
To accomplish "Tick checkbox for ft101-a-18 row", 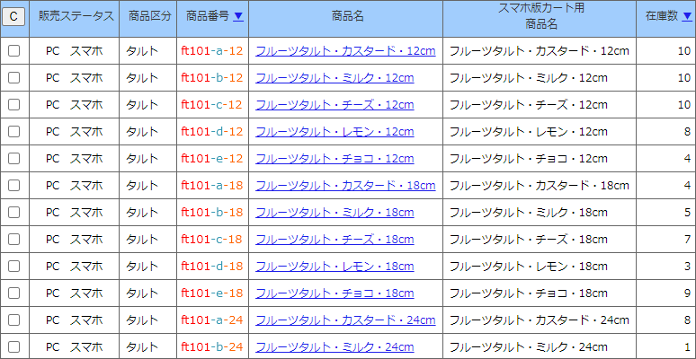I will (x=14, y=185).
